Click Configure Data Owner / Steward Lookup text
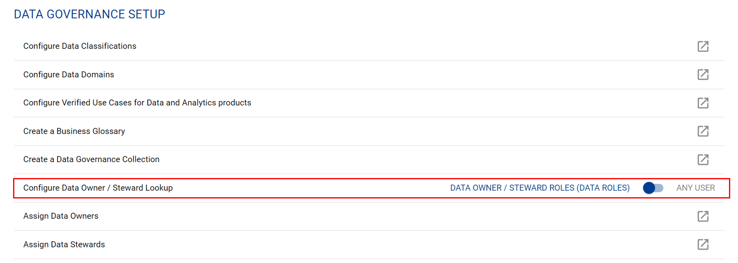The height and width of the screenshot is (263, 738). (98, 188)
